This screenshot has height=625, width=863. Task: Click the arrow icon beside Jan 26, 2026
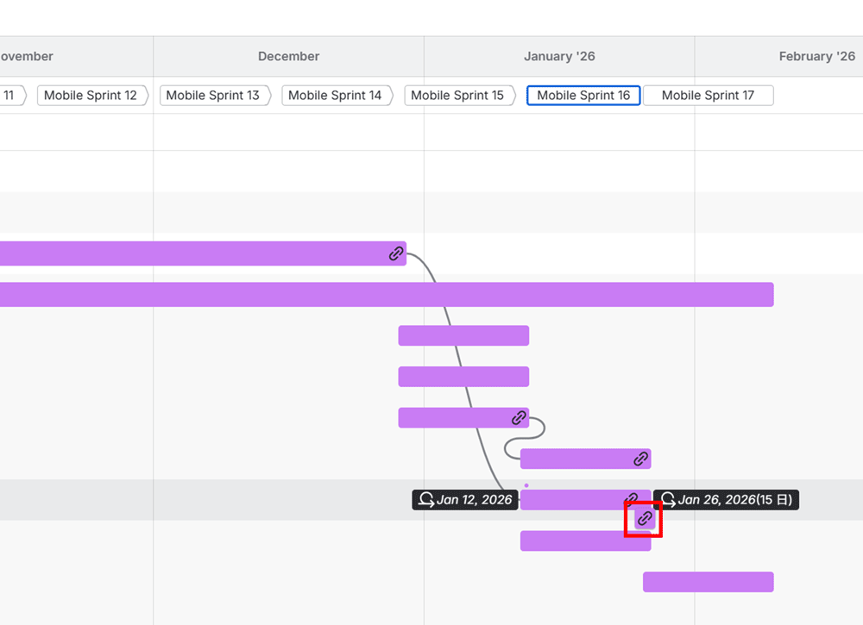668,500
